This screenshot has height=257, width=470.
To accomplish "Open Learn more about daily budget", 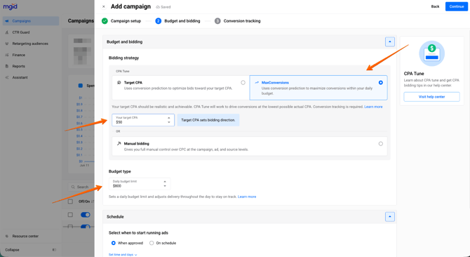I will (247, 197).
